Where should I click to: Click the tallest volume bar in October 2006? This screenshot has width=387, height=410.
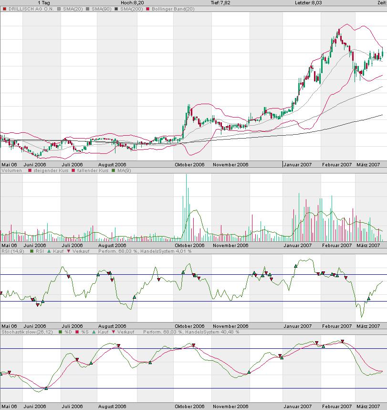[x=186, y=208]
